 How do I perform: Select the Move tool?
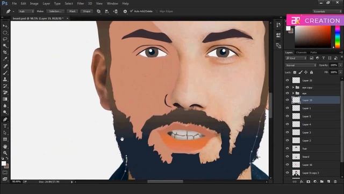(5, 26)
